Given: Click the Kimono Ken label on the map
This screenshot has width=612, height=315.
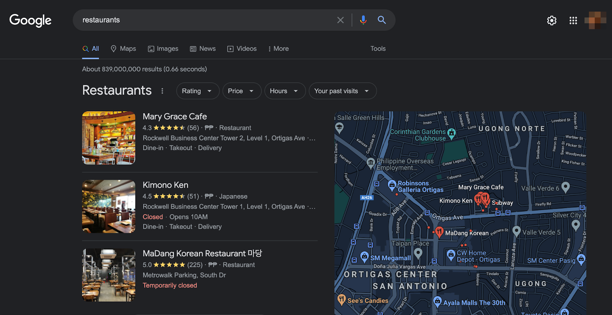Looking at the screenshot, I should coord(456,201).
